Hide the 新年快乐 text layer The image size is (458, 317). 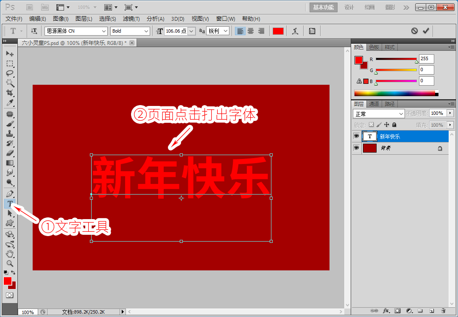pos(356,136)
